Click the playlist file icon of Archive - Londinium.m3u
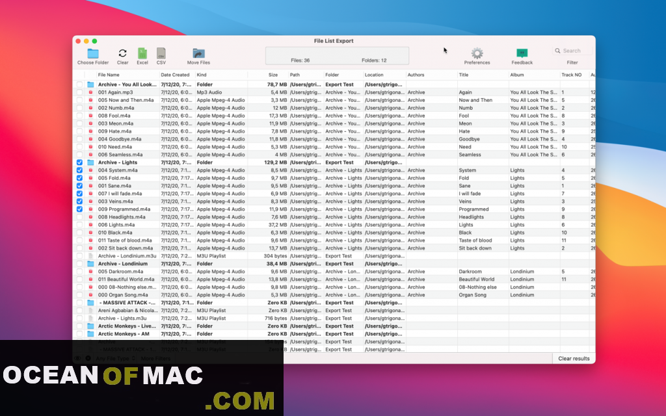The width and height of the screenshot is (666, 416). point(90,256)
